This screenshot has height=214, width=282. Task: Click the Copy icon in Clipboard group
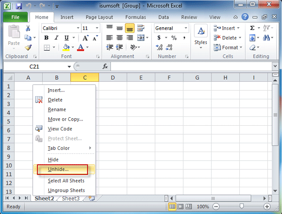(28, 38)
